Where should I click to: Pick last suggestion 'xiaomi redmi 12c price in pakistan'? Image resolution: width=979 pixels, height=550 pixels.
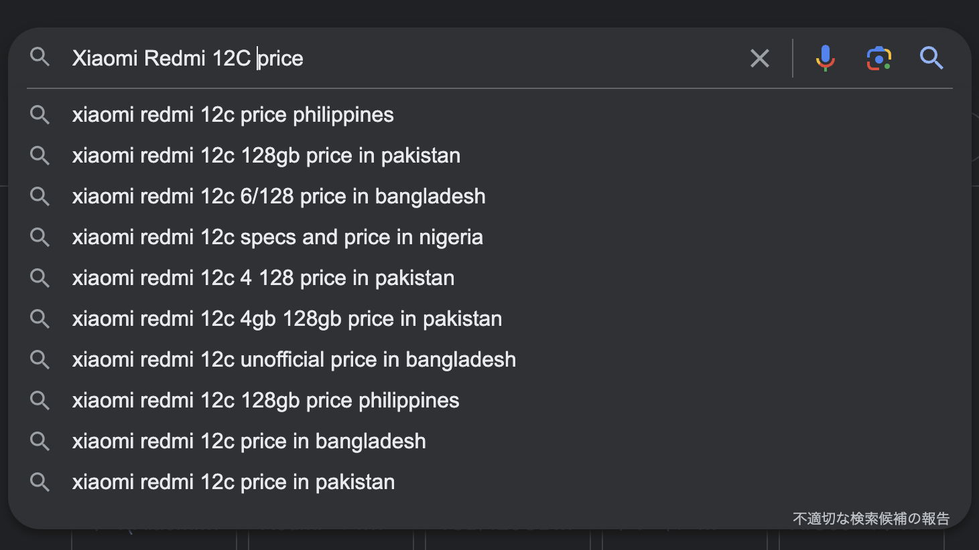point(233,482)
